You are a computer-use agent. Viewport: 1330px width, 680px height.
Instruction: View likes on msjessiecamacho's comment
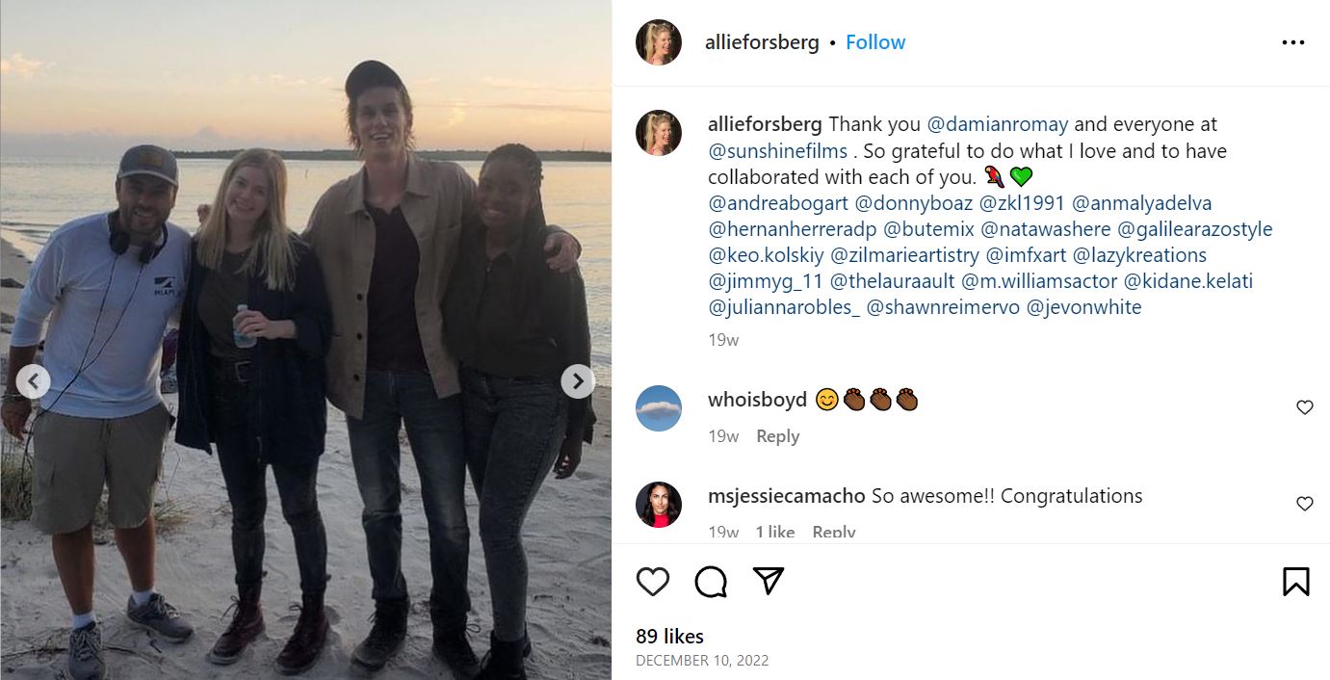(776, 530)
